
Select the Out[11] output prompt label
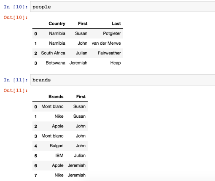16,90
